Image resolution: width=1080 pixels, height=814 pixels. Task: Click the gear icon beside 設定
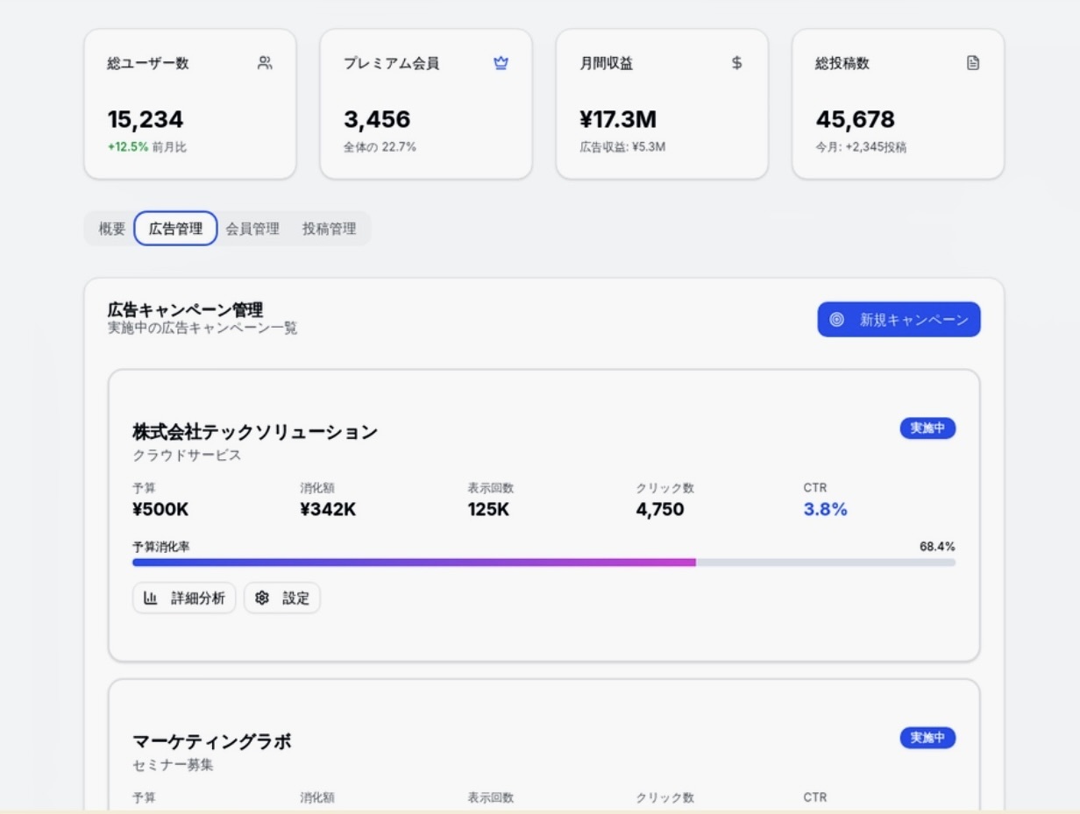click(261, 598)
